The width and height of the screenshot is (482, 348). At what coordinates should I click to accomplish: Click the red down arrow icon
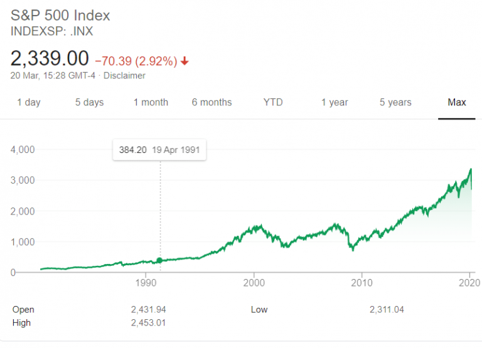[x=185, y=61]
